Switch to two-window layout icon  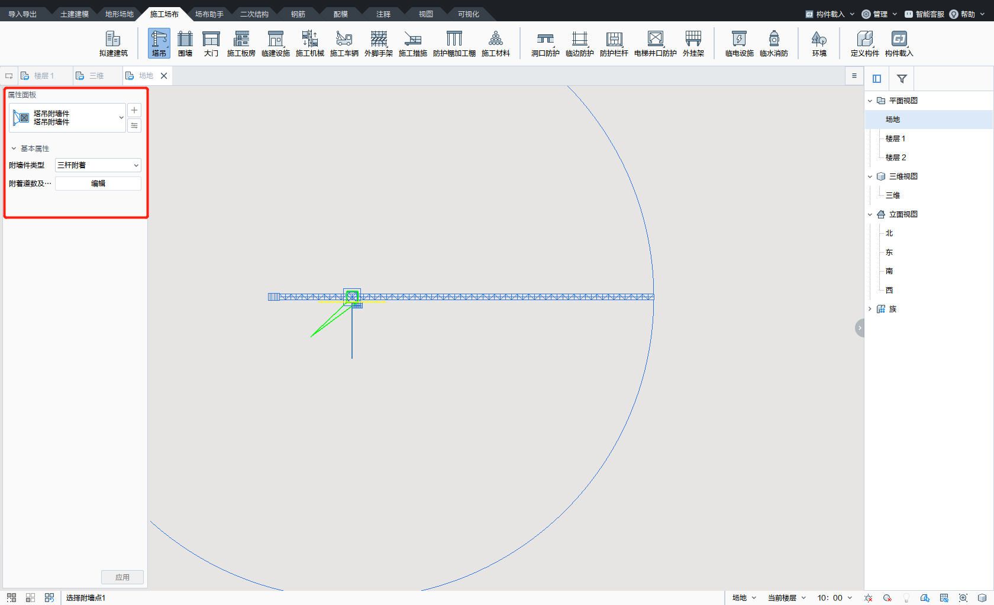30,598
